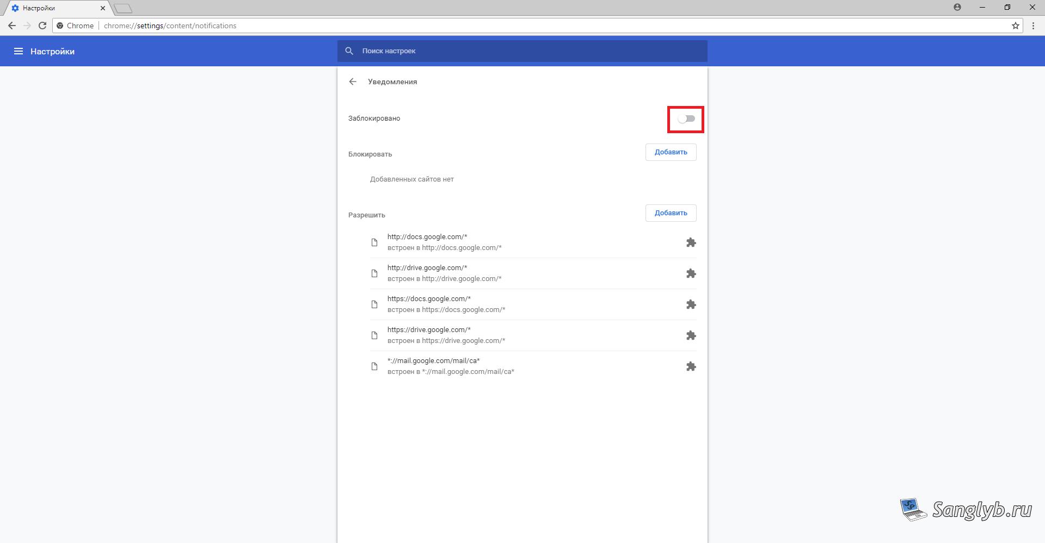1045x543 pixels.
Task: Reload the page with the refresh icon
Action: (x=42, y=26)
